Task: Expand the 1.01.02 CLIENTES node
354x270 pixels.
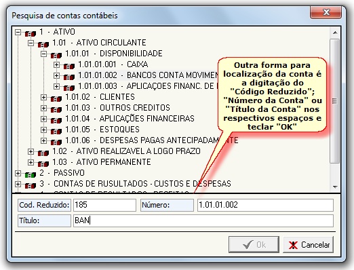Action: (x=43, y=97)
